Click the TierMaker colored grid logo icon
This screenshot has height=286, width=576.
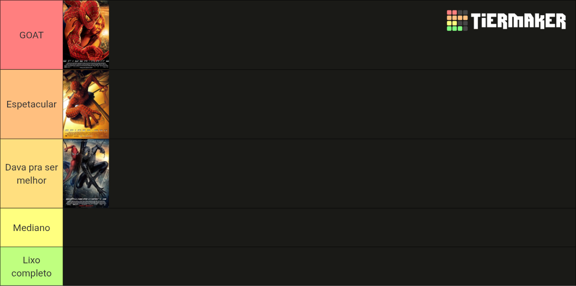tap(457, 21)
